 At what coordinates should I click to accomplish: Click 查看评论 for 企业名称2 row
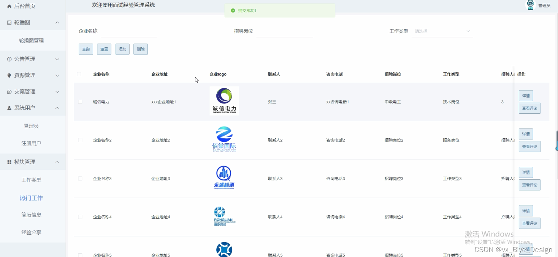tap(529, 147)
